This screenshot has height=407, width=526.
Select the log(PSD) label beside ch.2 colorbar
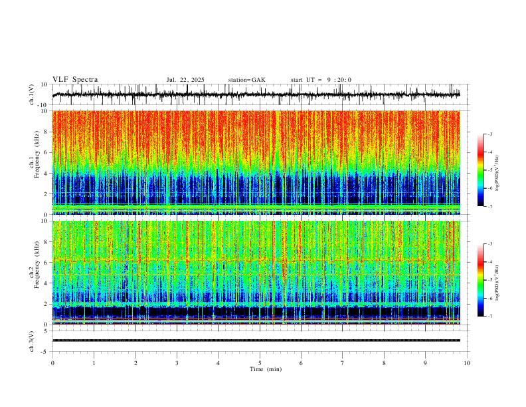tap(497, 283)
